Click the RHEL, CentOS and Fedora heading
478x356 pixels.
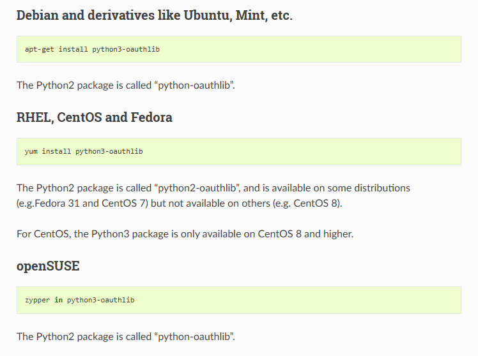coord(94,117)
